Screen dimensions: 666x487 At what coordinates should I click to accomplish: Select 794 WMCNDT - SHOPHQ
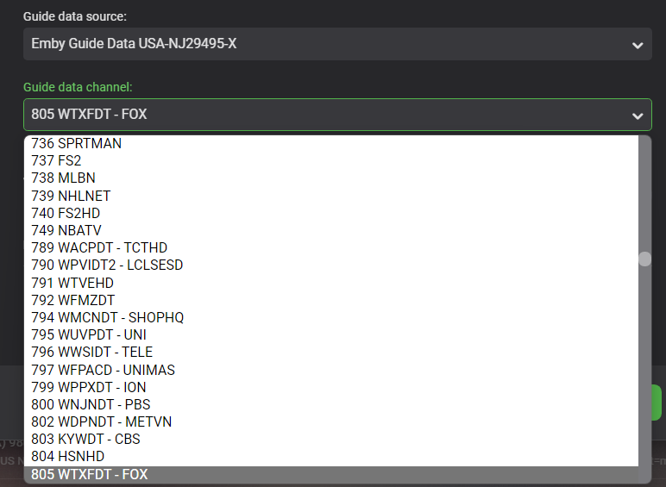[x=331, y=317]
